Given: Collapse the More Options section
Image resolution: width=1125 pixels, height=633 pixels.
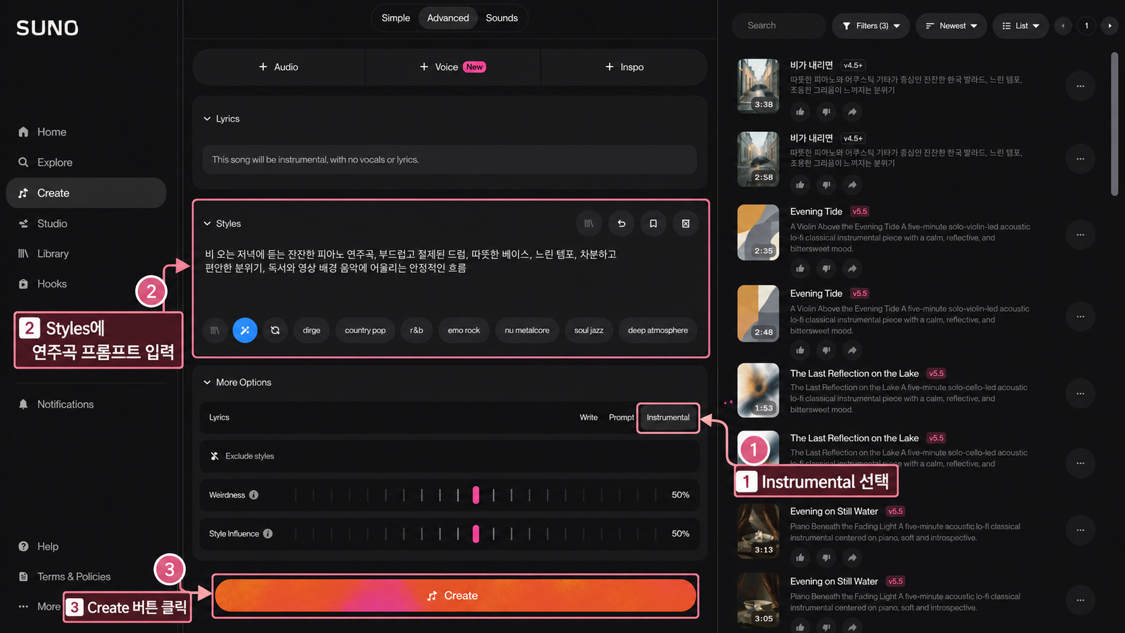Looking at the screenshot, I should point(238,382).
